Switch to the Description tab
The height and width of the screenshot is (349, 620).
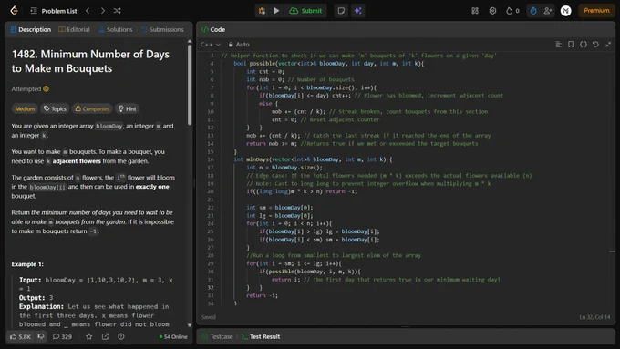click(x=31, y=30)
